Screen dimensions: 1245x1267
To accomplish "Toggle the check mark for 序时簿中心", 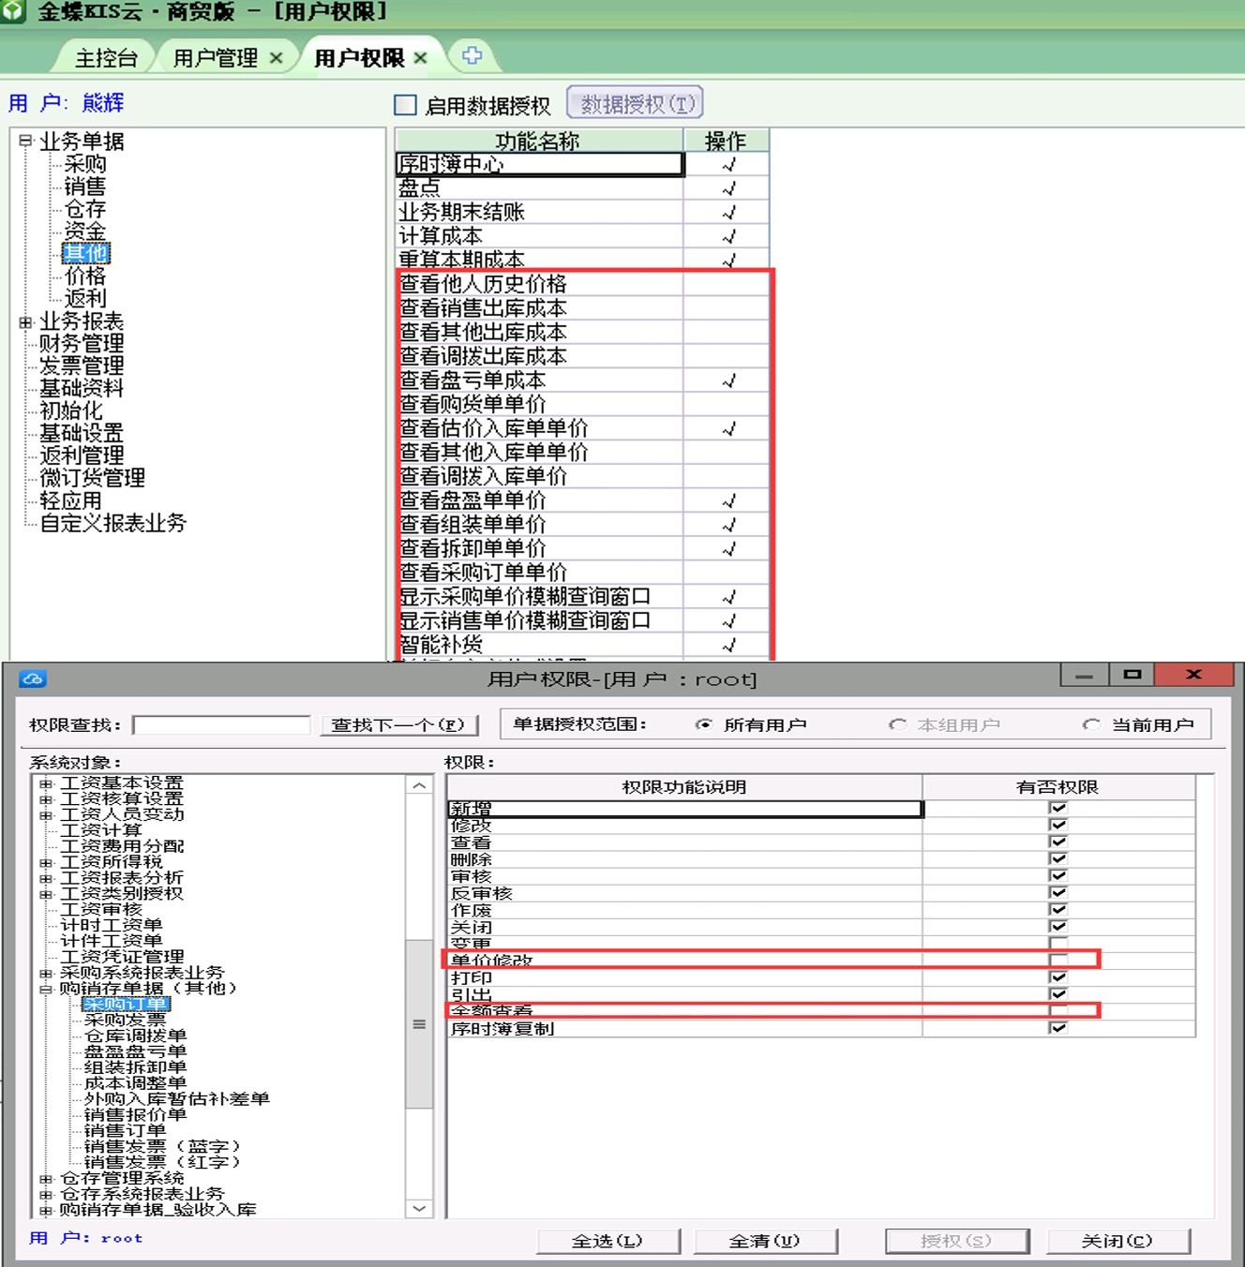I will pyautogui.click(x=728, y=164).
